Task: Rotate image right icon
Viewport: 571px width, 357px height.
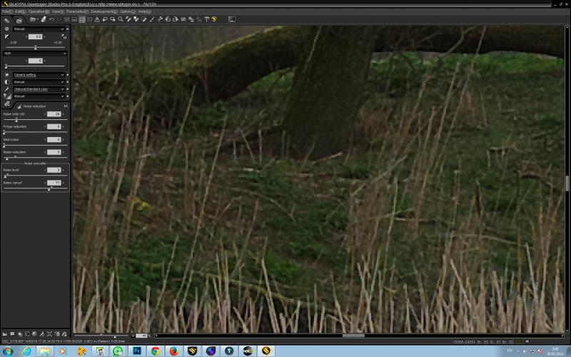Action: [x=175, y=19]
